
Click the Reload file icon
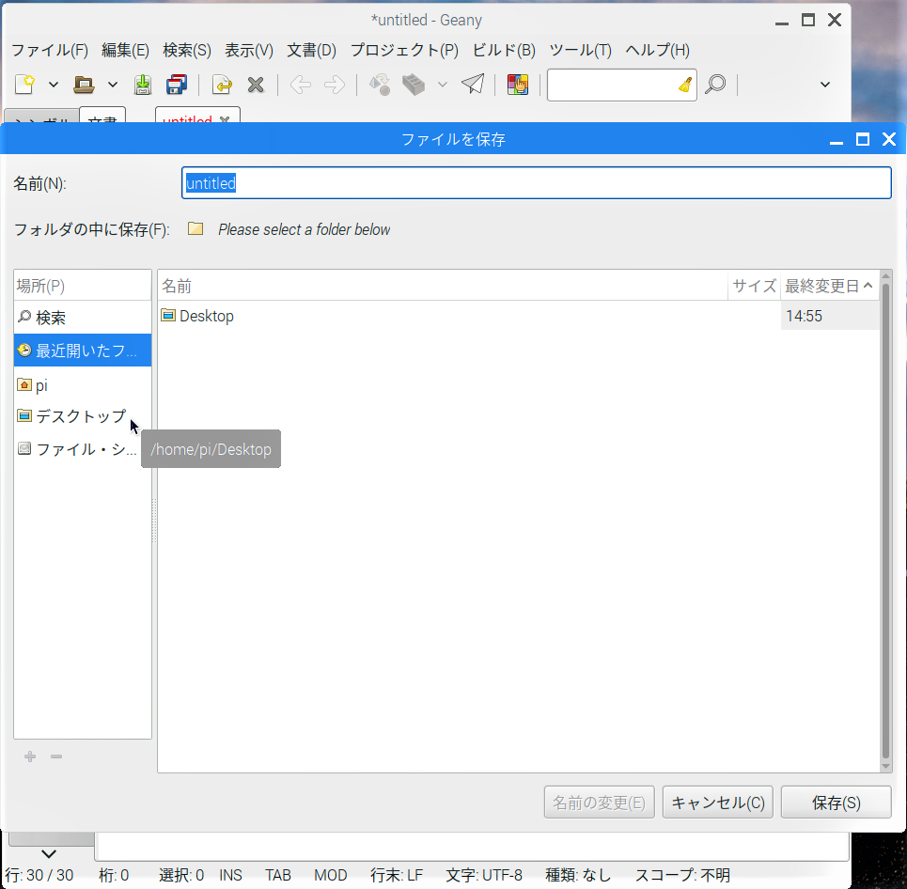[x=222, y=85]
